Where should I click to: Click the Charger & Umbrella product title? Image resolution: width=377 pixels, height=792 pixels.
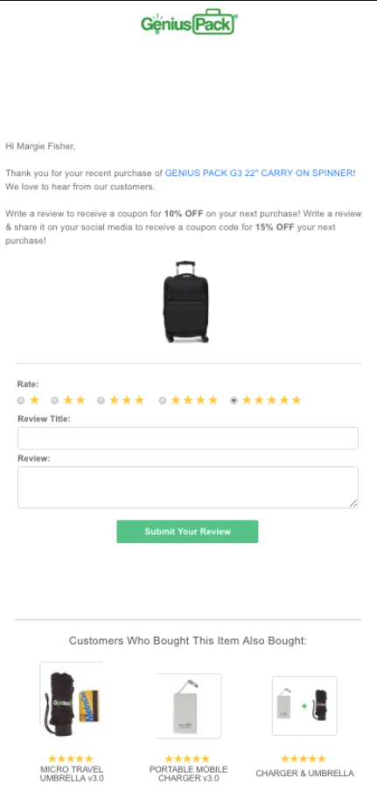tap(304, 773)
